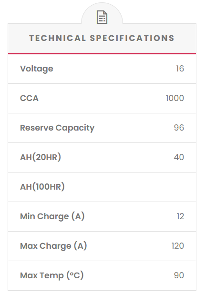Click the AH(20HR) value 40

click(x=179, y=157)
